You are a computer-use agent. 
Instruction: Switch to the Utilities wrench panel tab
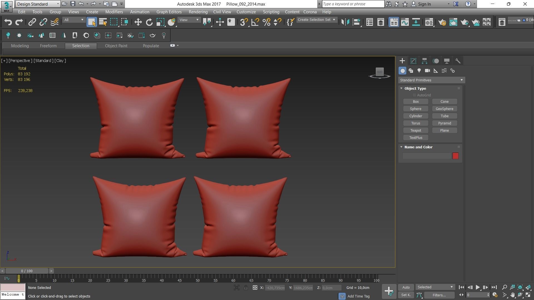[x=458, y=61]
